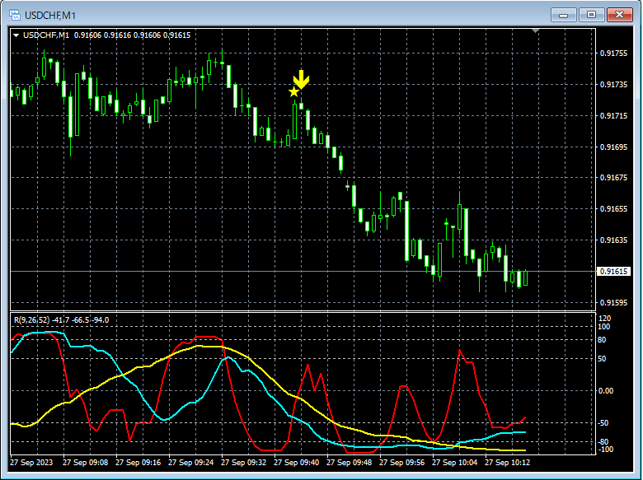Click the time label 27 Sep 09:08

coord(85,463)
